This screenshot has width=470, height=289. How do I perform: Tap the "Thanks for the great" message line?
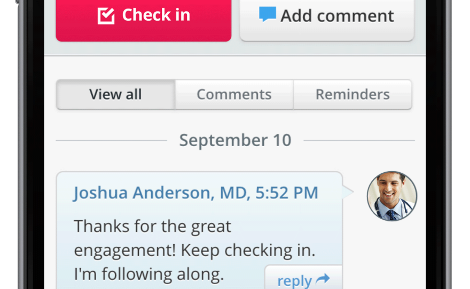[x=152, y=226]
